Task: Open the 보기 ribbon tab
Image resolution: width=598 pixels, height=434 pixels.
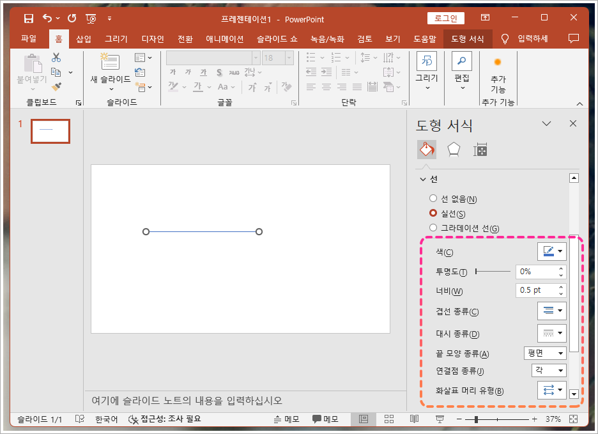Action: pos(392,38)
